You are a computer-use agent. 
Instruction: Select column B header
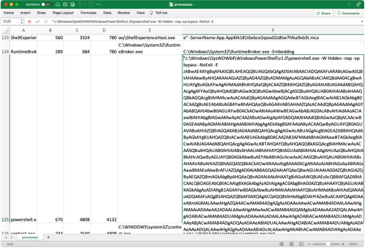tap(50, 30)
